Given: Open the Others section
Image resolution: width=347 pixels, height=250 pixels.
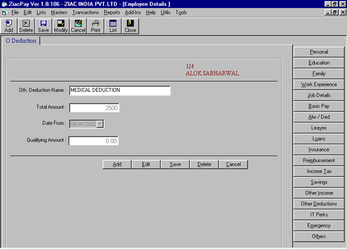Looking at the screenshot, I should [x=319, y=236].
